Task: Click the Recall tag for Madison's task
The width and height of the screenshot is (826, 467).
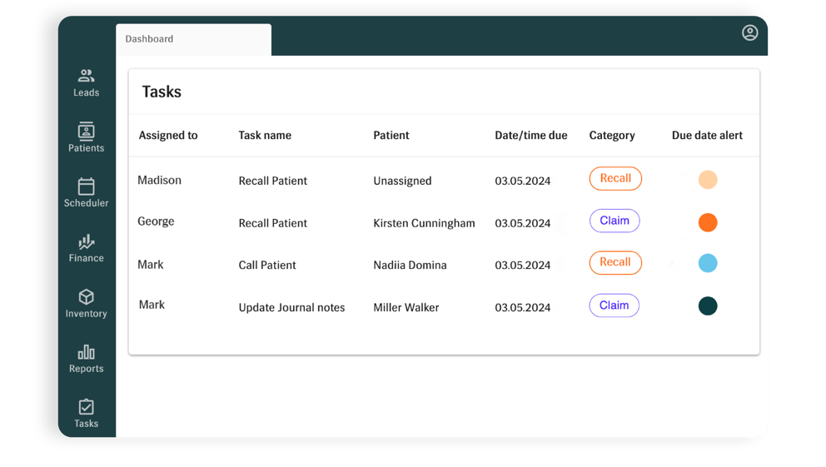Action: (615, 178)
